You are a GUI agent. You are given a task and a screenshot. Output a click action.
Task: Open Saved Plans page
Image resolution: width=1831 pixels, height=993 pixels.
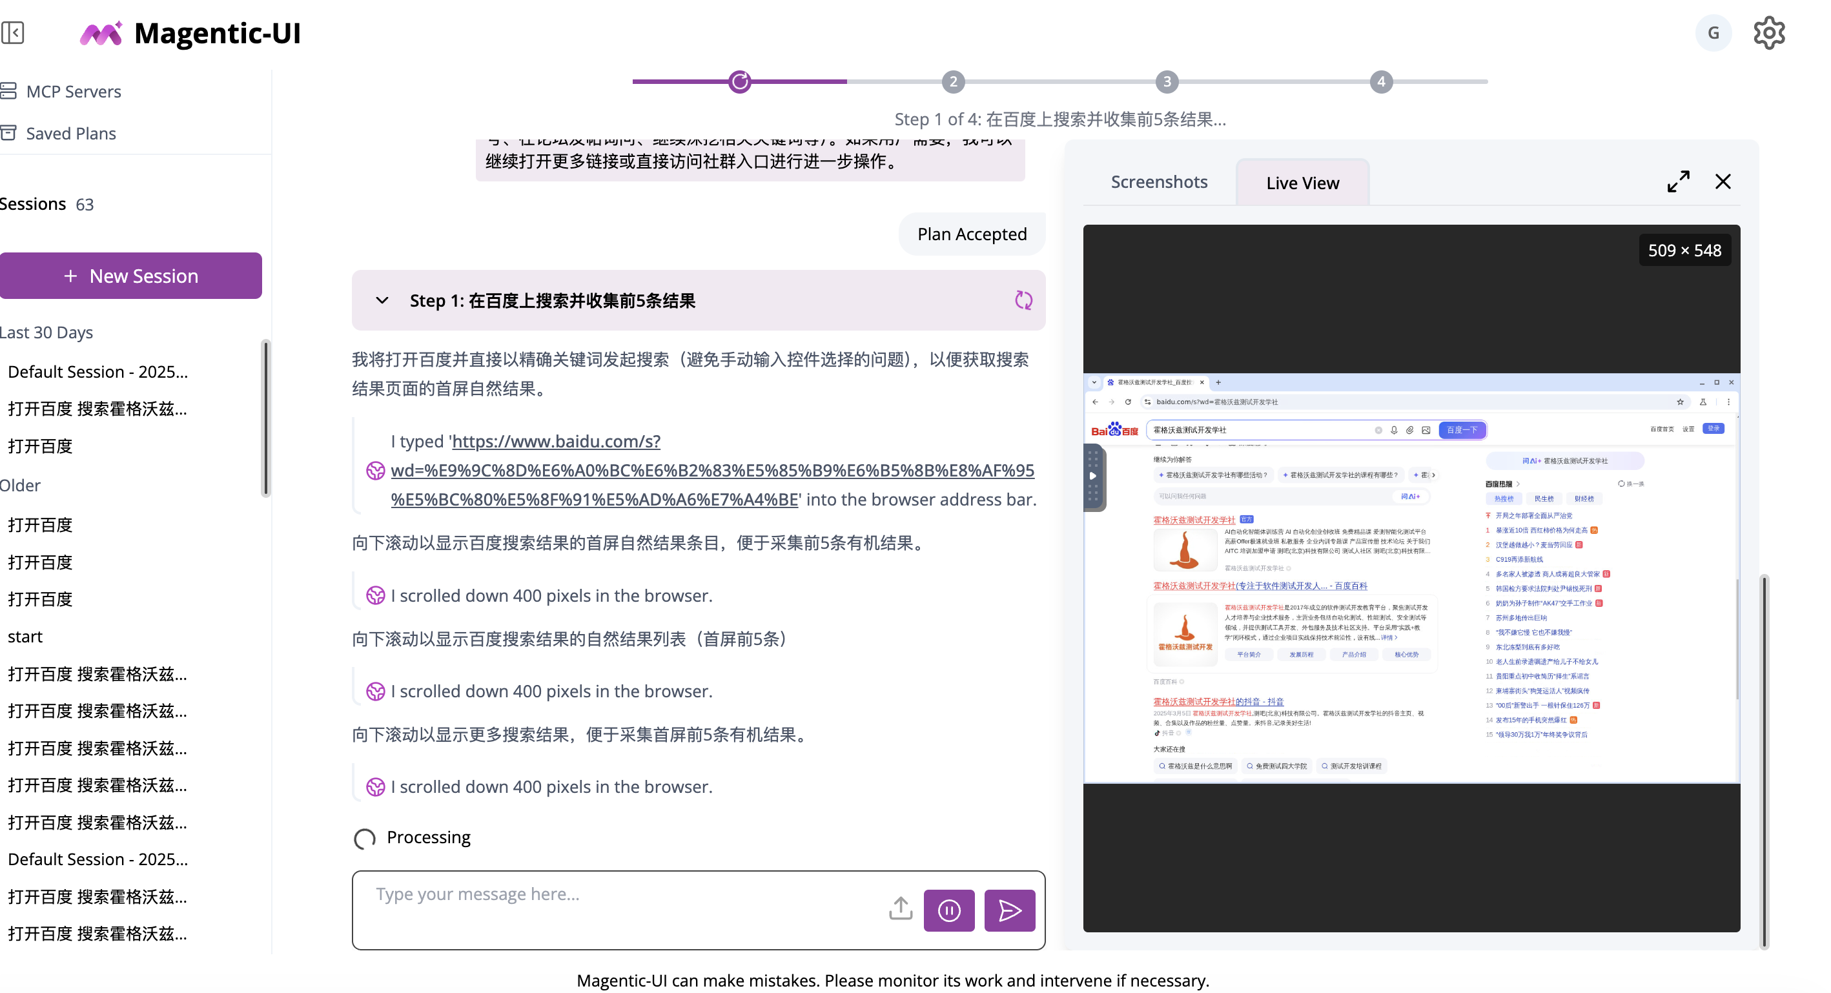pyautogui.click(x=70, y=134)
